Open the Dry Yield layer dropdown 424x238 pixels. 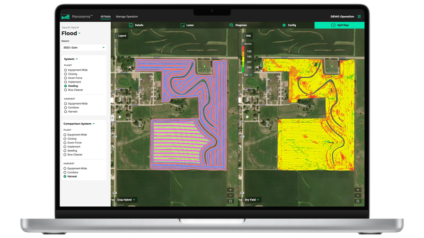point(252,200)
